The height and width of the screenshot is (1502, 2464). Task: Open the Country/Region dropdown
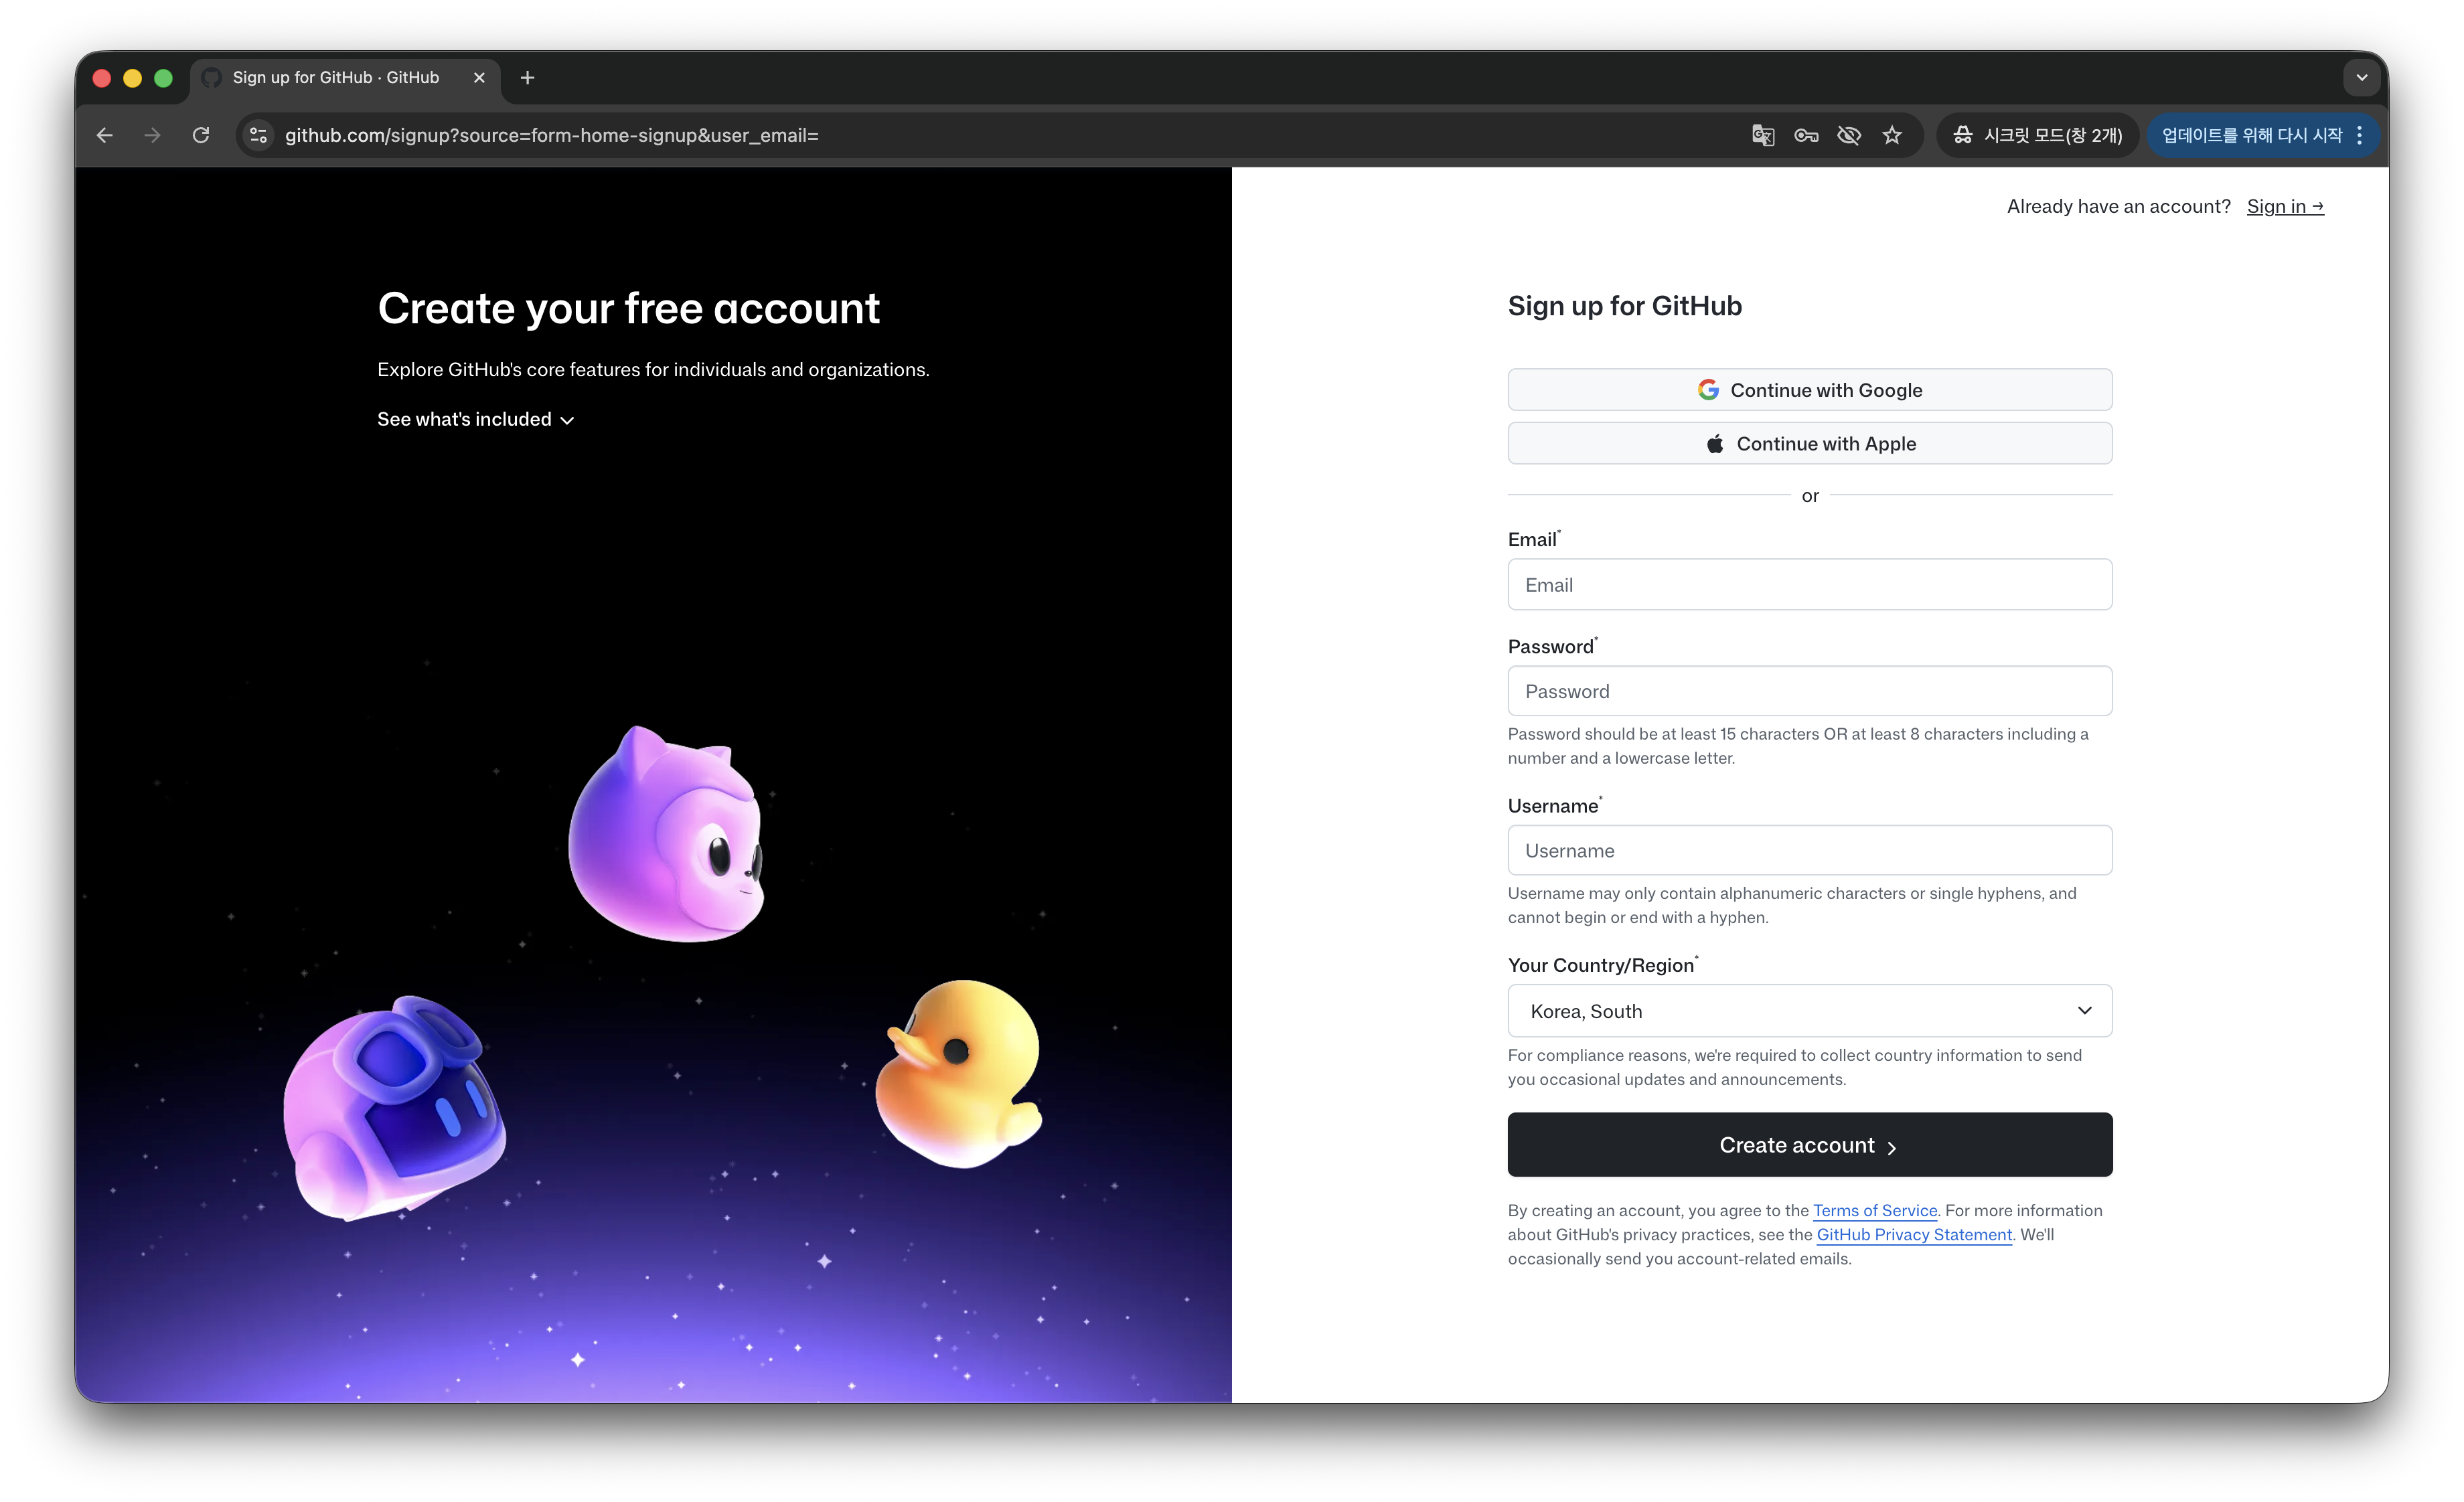(x=1809, y=1011)
